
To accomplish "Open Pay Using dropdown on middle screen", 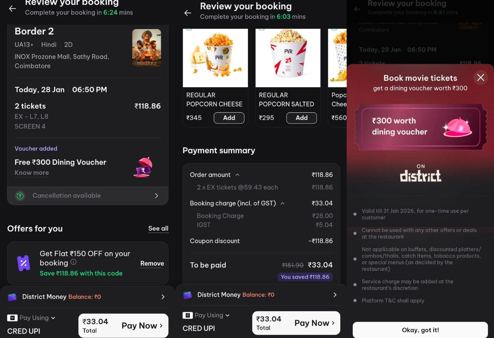I will (x=206, y=315).
